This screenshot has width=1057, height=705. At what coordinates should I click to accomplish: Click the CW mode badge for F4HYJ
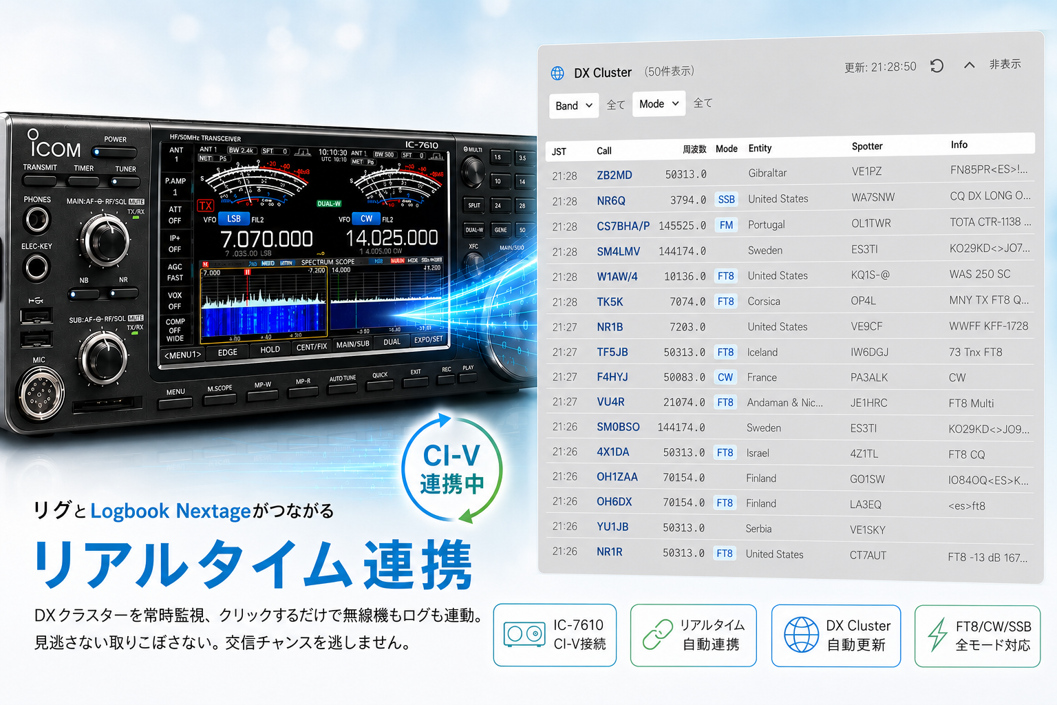pos(725,377)
